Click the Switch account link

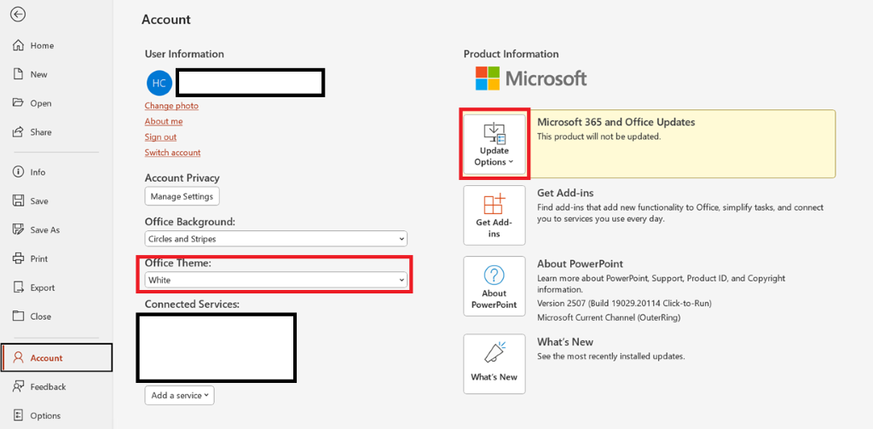coord(172,153)
